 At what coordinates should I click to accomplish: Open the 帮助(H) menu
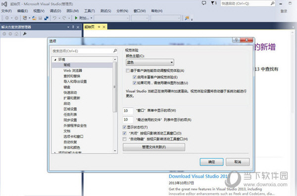157,11
